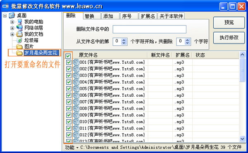Click the delete character count number field
This screenshot has width=248, height=153.
(181, 42)
